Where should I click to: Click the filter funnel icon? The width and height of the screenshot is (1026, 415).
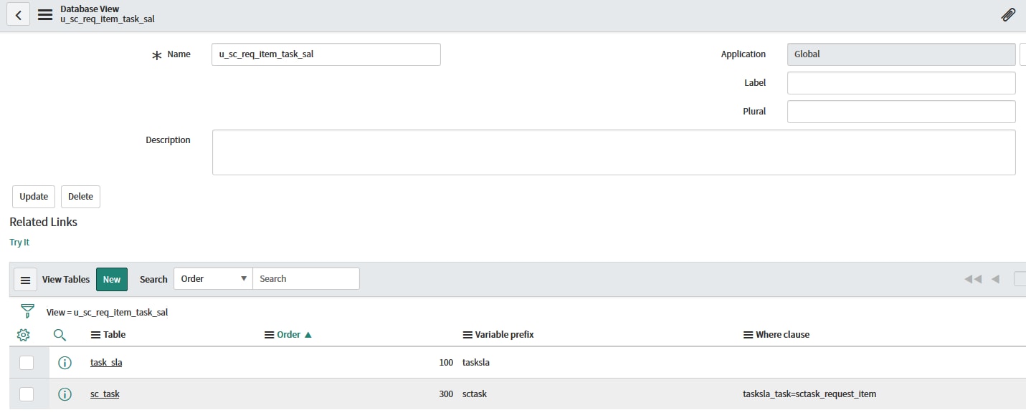tap(28, 311)
